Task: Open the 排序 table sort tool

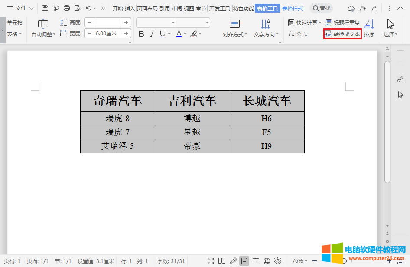Action: (x=369, y=26)
